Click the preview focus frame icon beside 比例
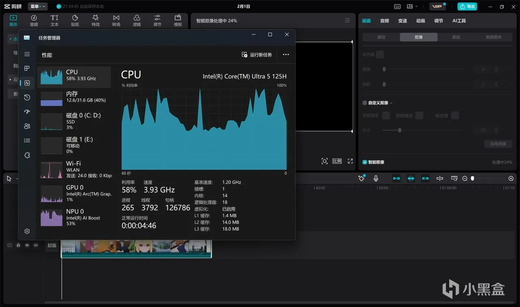The width and height of the screenshot is (520, 307). point(324,161)
